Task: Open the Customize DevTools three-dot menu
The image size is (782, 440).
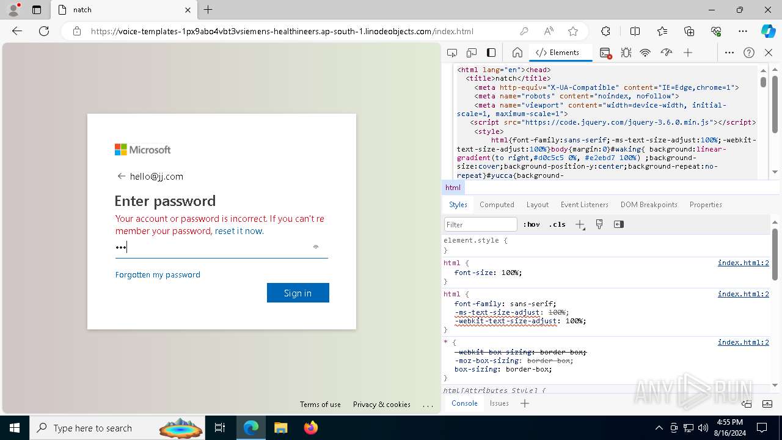Action: [x=729, y=53]
